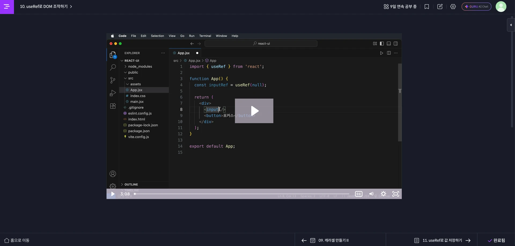Viewport: 515px width, 246px height.
Task: Open video player settings gear
Action: coord(384,194)
